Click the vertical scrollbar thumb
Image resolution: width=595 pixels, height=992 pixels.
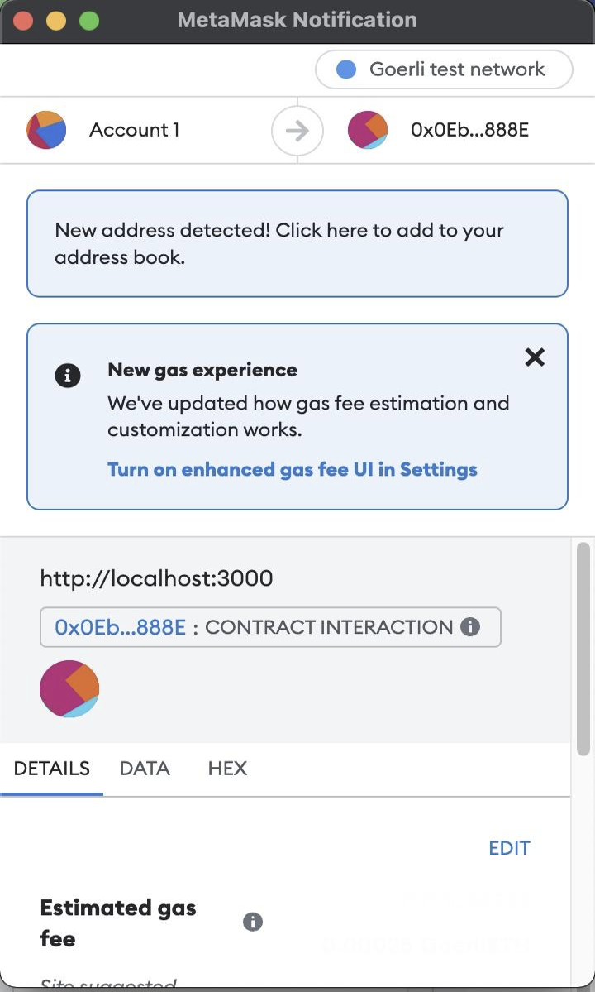click(x=583, y=649)
